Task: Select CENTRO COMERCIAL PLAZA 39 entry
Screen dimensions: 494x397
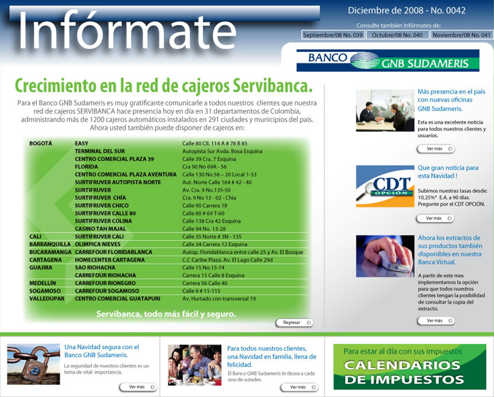Action: click(x=115, y=159)
